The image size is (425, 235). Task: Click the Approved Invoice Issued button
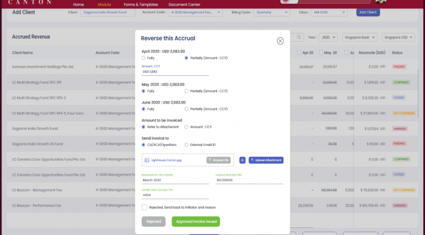tap(195, 222)
